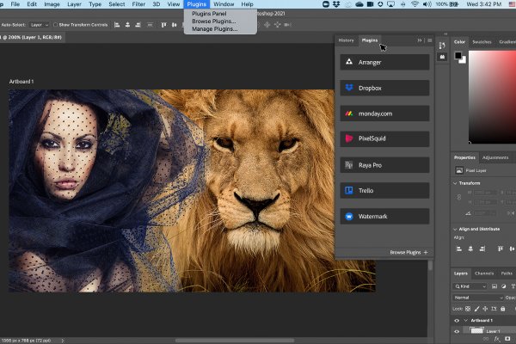Click the foreground color swatch
The image size is (516, 344).
click(458, 56)
